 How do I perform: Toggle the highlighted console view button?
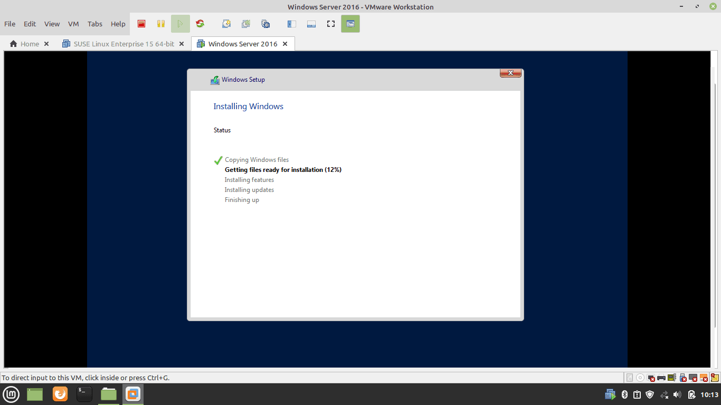pos(350,24)
